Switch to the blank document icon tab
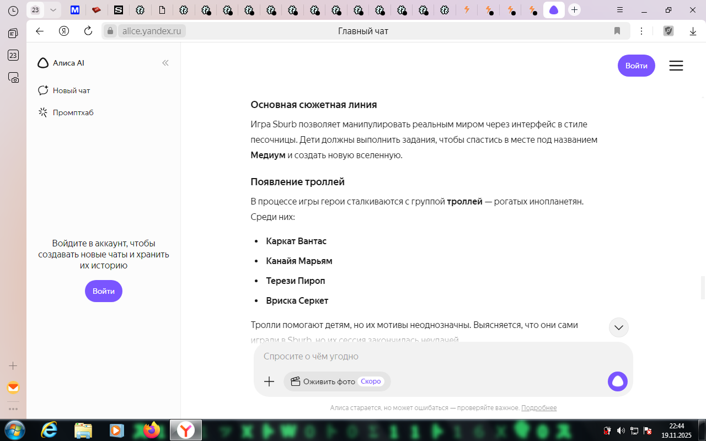The height and width of the screenshot is (441, 706). (162, 10)
